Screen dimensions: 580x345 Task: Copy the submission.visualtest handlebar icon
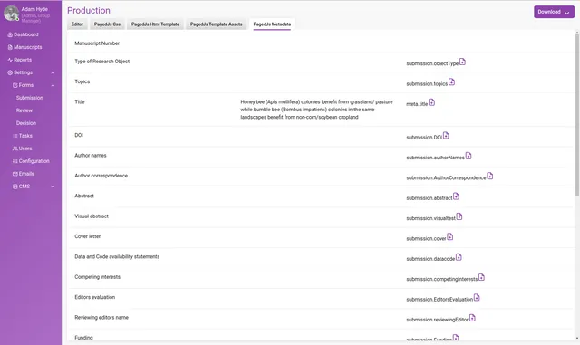pyautogui.click(x=459, y=216)
